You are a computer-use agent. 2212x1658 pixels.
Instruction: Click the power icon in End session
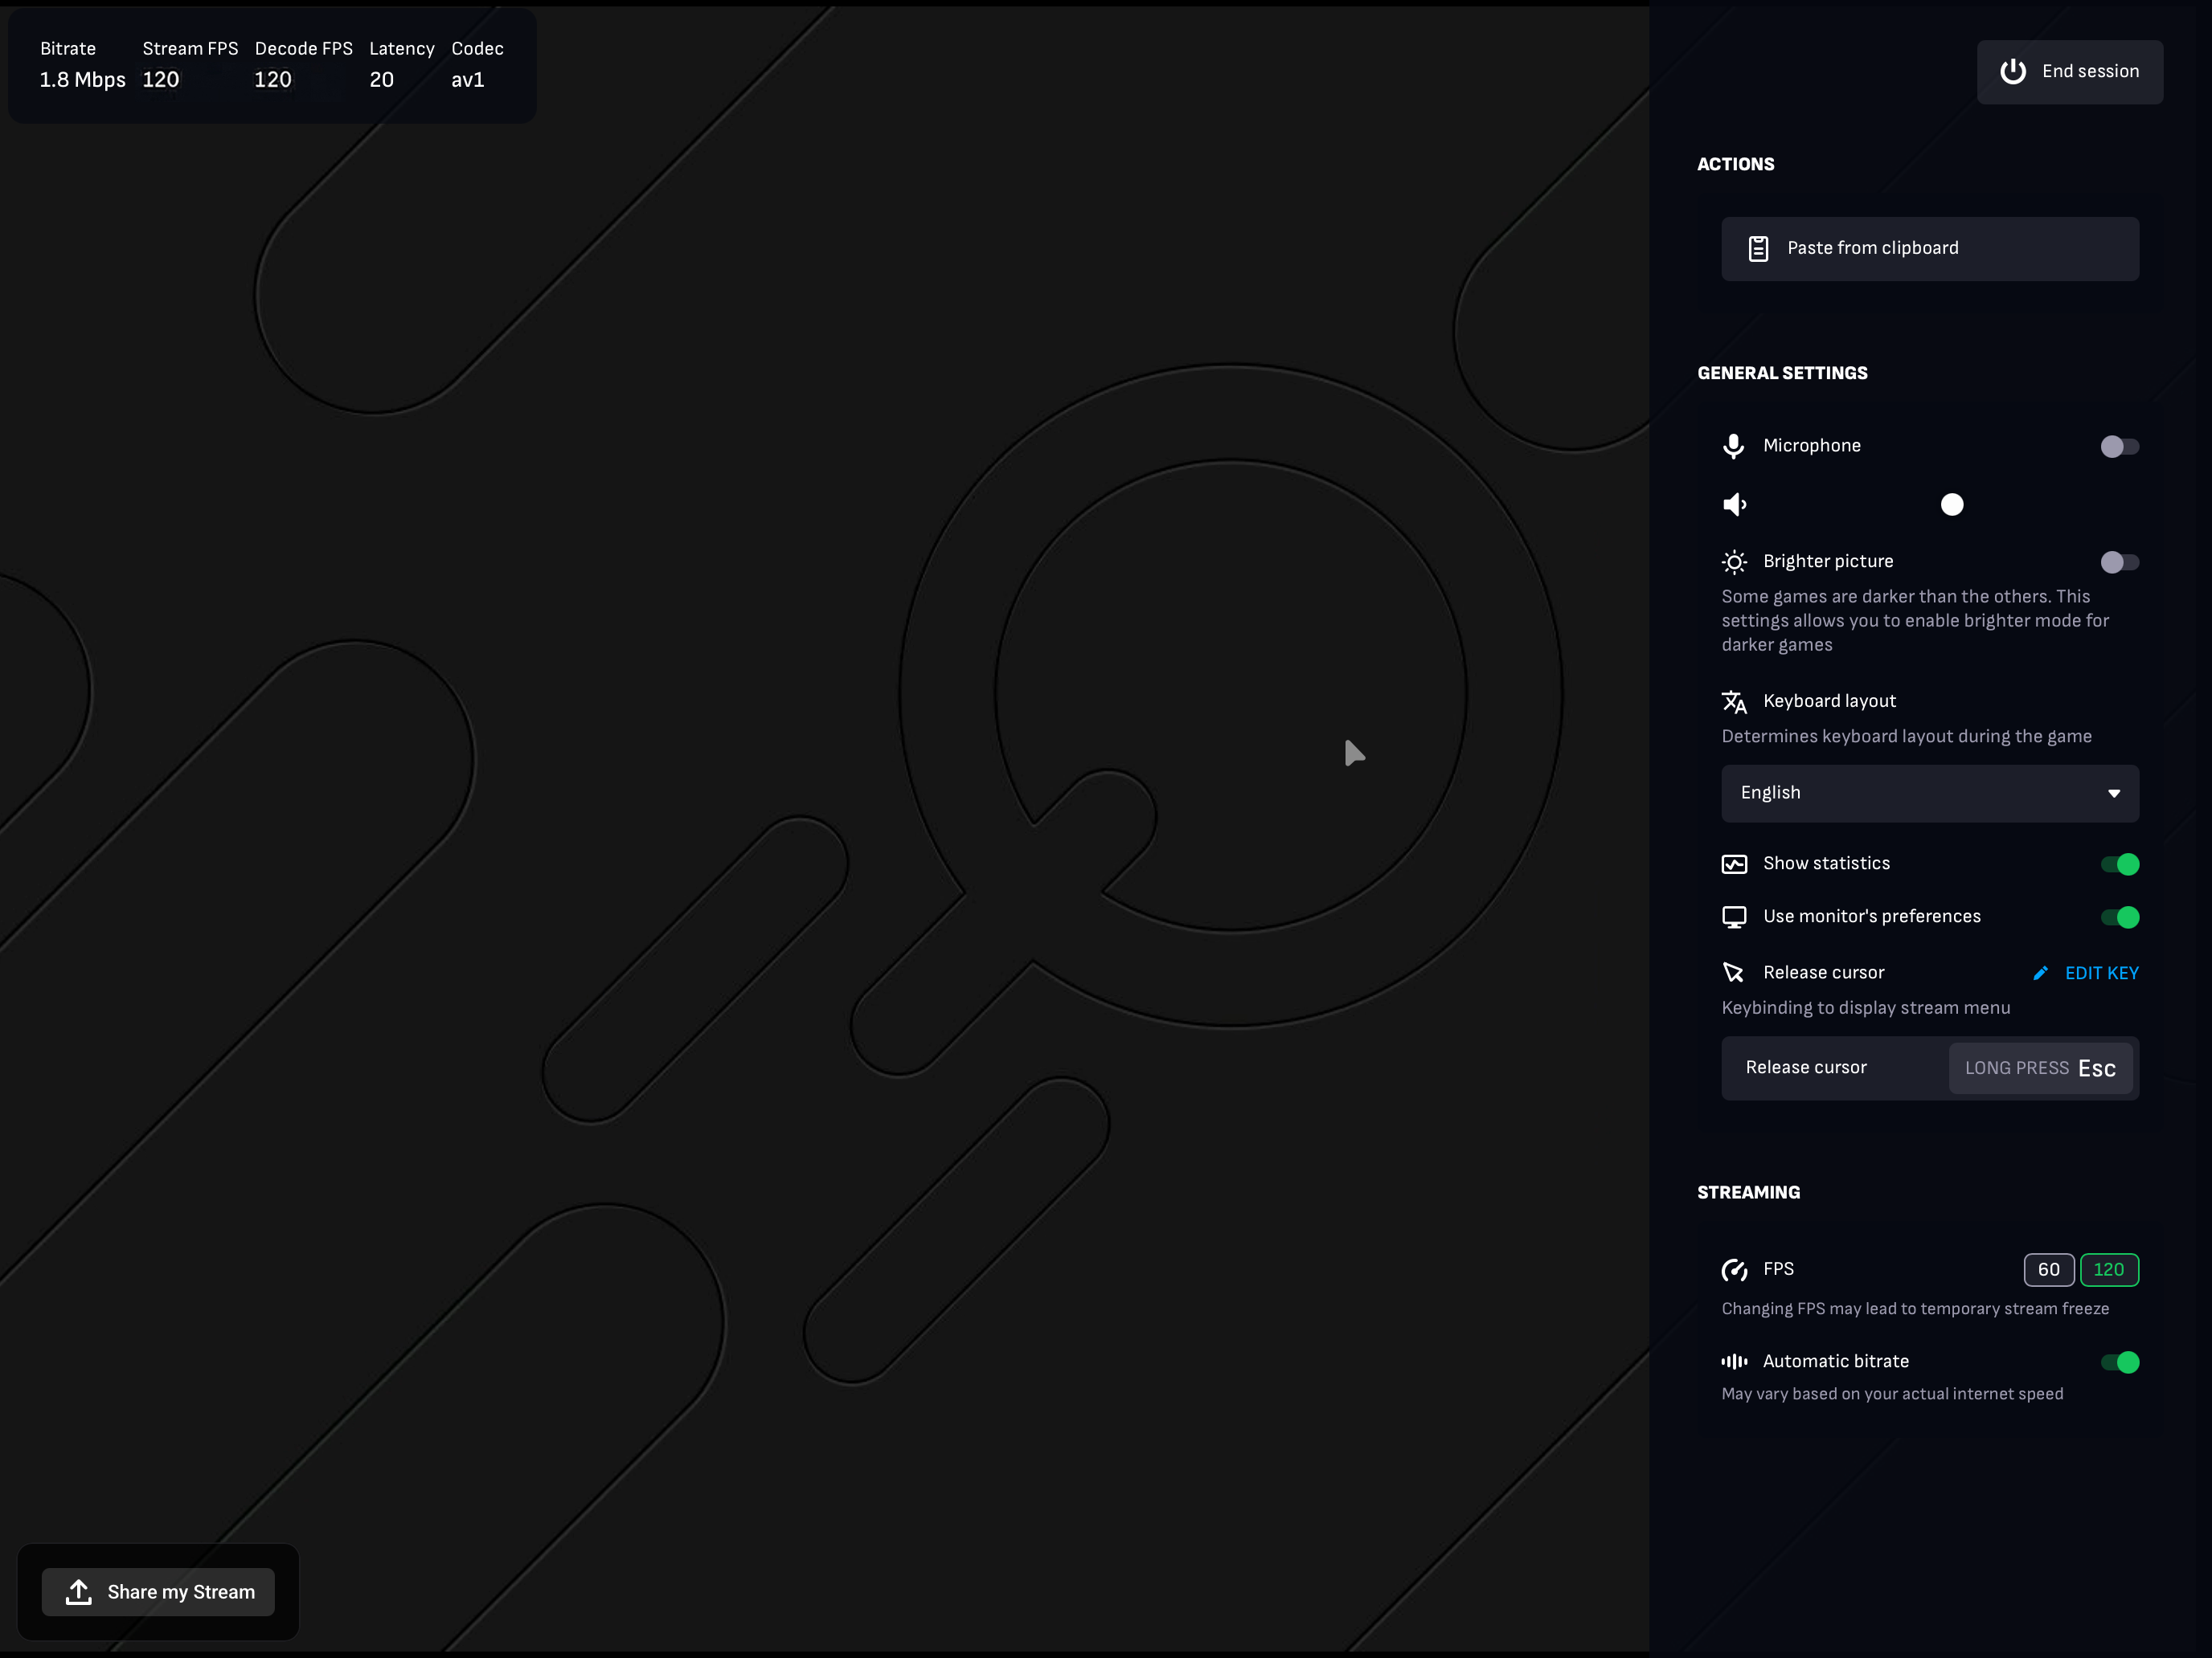pos(2012,72)
